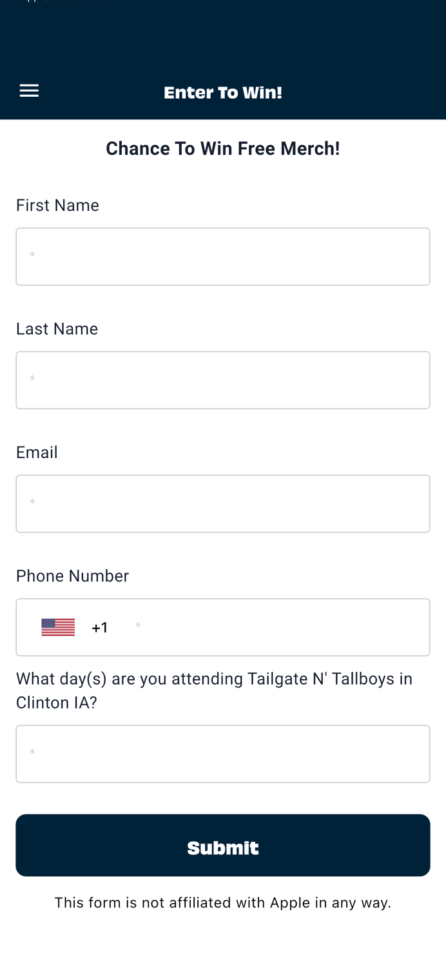Click the phone number entry field
The image size is (446, 968).
point(271,627)
